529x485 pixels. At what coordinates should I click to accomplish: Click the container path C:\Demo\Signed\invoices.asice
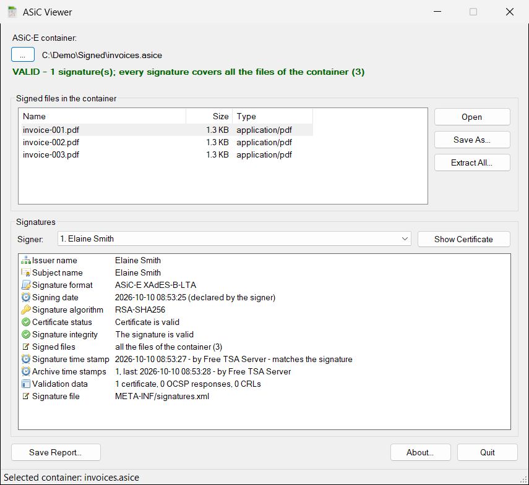102,55
